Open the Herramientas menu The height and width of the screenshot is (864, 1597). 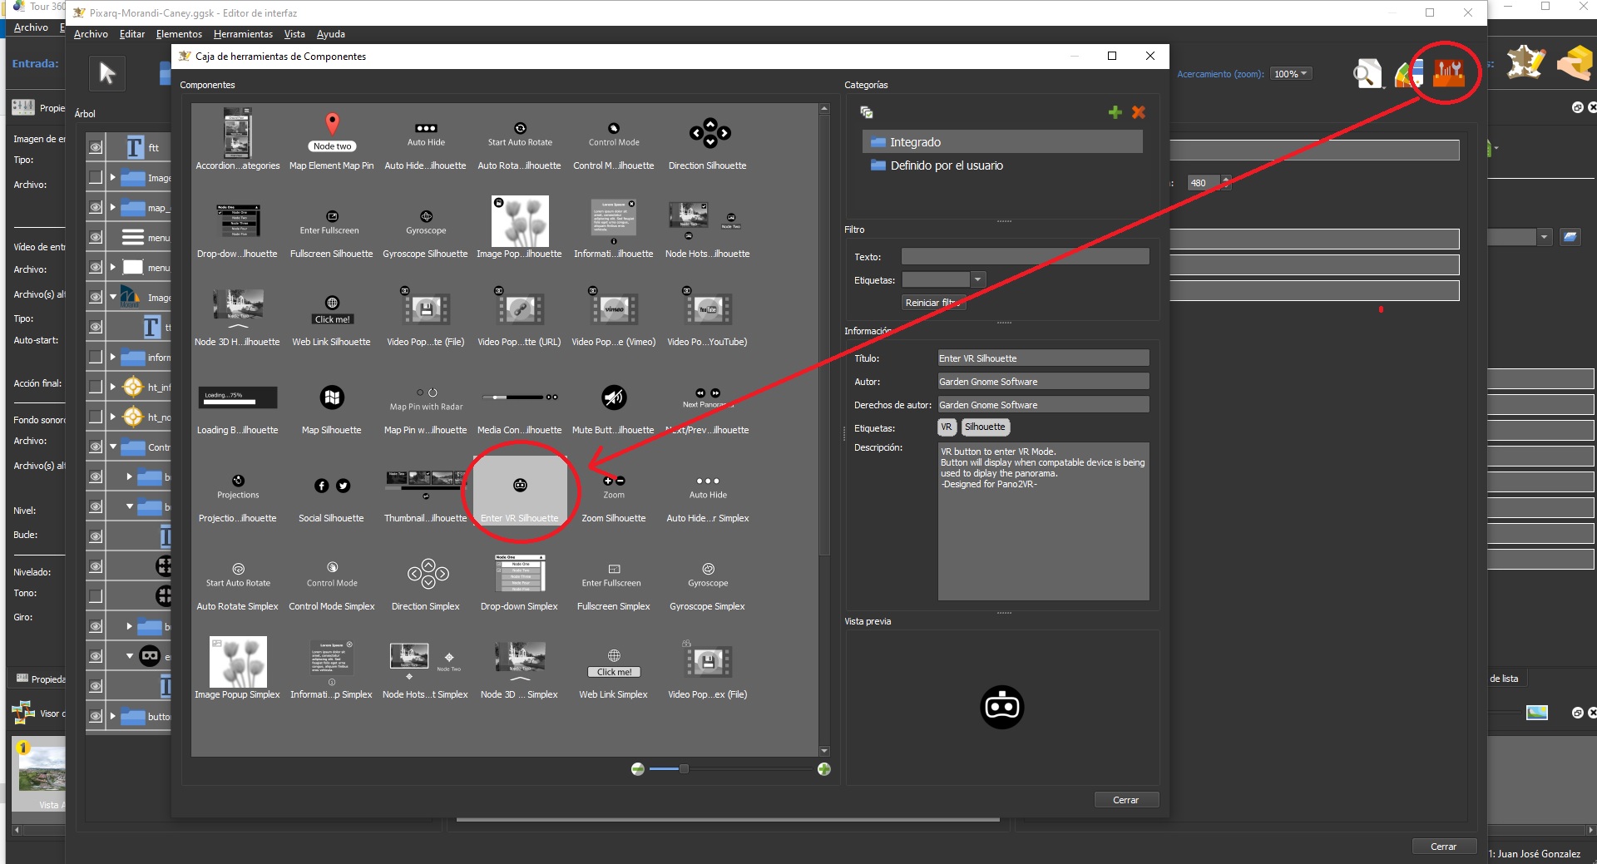pyautogui.click(x=243, y=34)
